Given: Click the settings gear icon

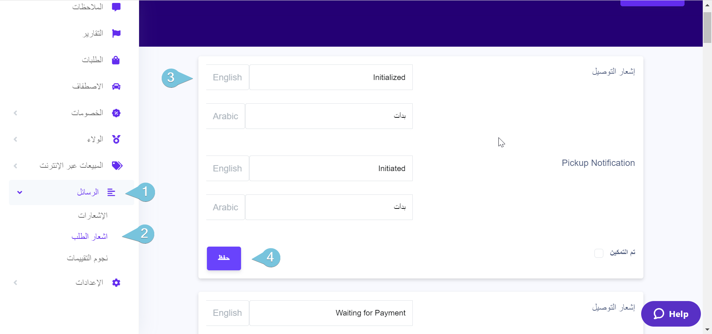Looking at the screenshot, I should click(116, 283).
